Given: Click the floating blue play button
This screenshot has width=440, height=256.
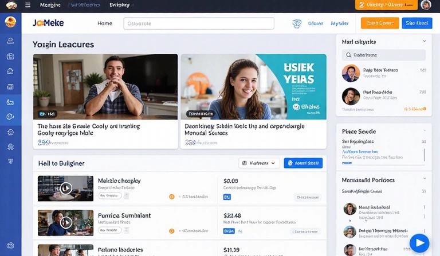Looking at the screenshot, I should pos(419,243).
